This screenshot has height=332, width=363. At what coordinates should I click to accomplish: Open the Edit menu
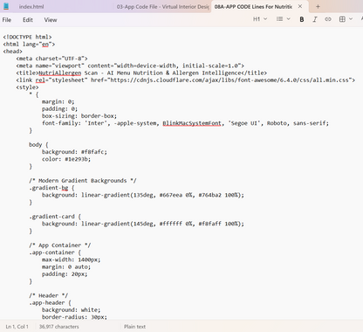(28, 20)
